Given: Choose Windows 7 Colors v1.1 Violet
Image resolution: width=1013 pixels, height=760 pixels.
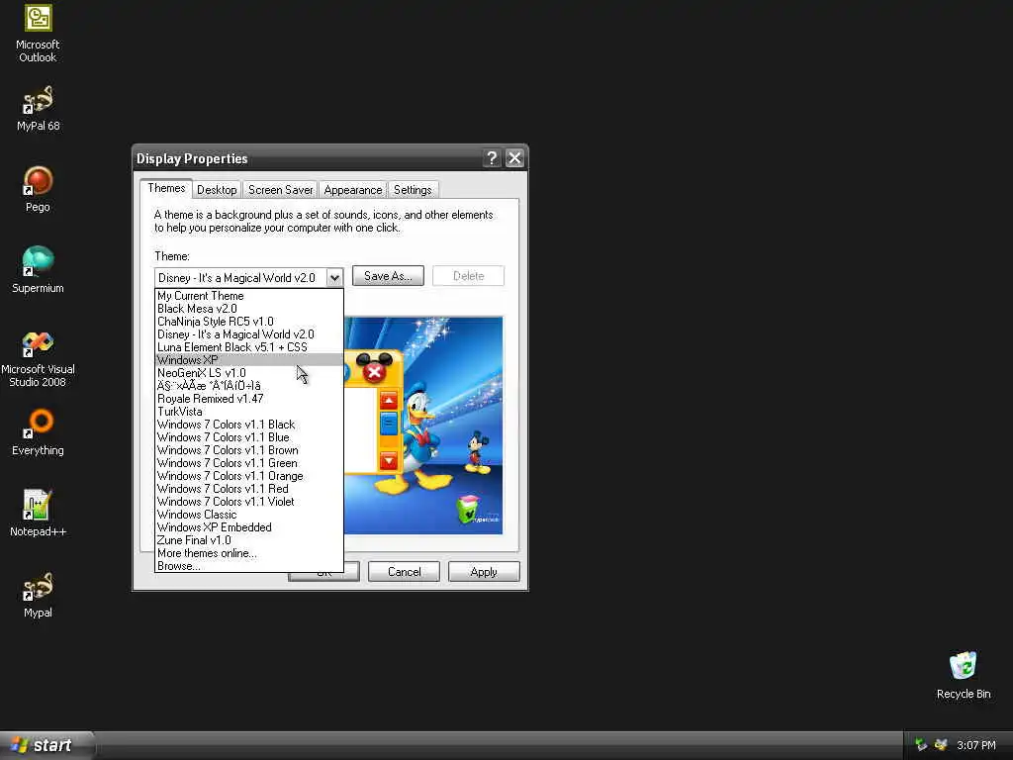Looking at the screenshot, I should point(248,502).
